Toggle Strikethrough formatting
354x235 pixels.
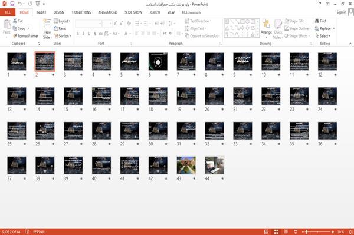click(101, 34)
